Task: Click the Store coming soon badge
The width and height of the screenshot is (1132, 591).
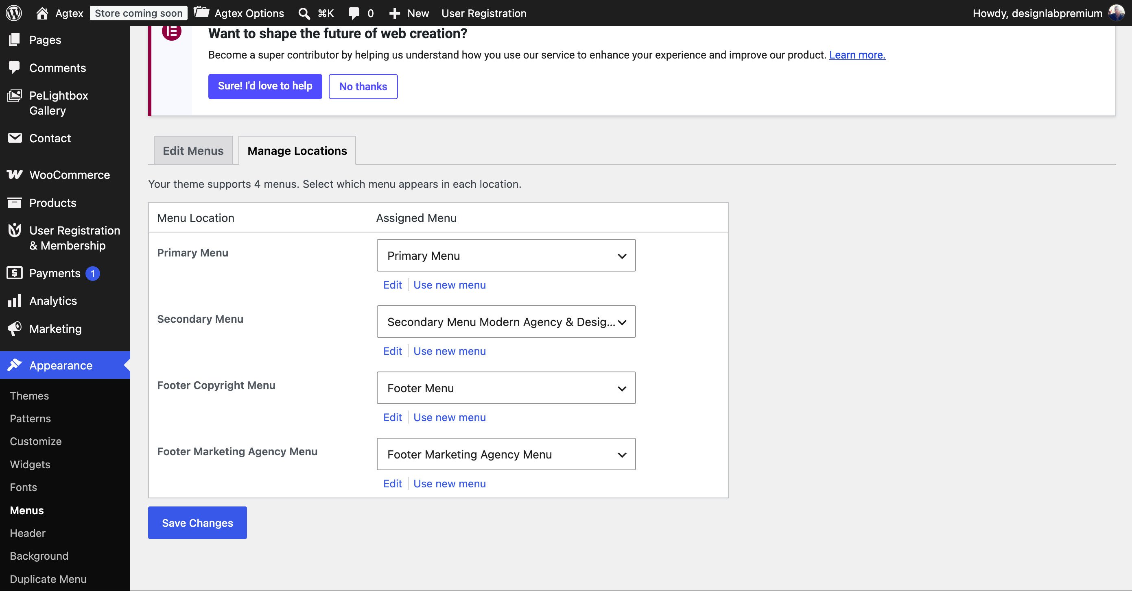Action: pyautogui.click(x=138, y=13)
